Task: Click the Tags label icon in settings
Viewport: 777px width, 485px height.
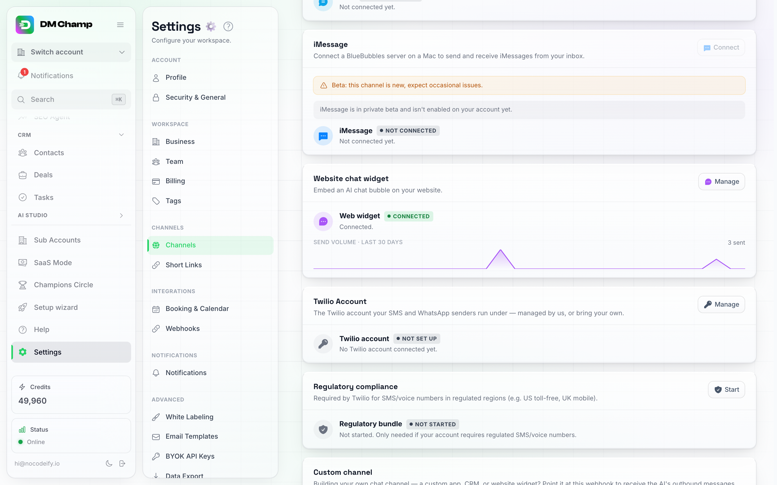Action: pos(156,201)
